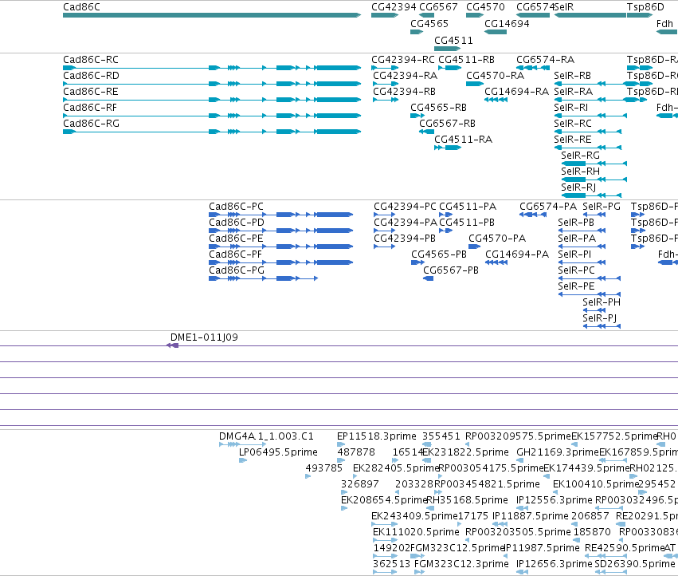Click the SelR-PH protein label
Viewport: 678px width, 576px height.
coord(602,302)
